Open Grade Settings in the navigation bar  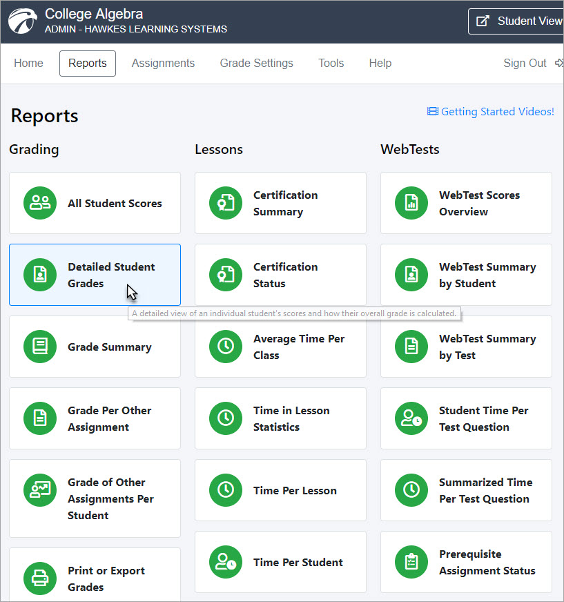click(256, 64)
